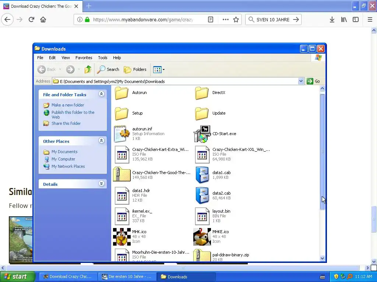The width and height of the screenshot is (377, 282).
Task: Open Firefox library icon
Action: (x=344, y=20)
